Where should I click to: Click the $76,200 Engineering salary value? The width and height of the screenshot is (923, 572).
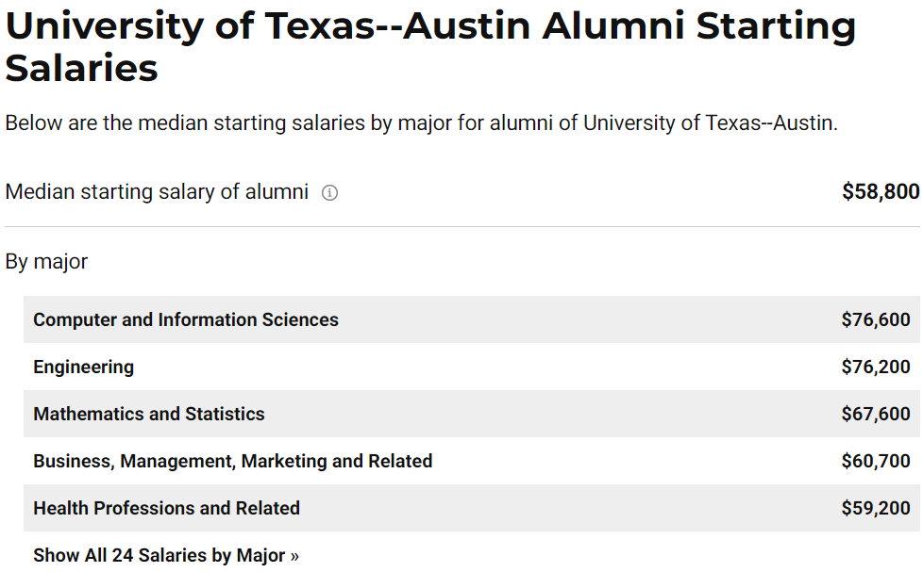click(x=876, y=367)
